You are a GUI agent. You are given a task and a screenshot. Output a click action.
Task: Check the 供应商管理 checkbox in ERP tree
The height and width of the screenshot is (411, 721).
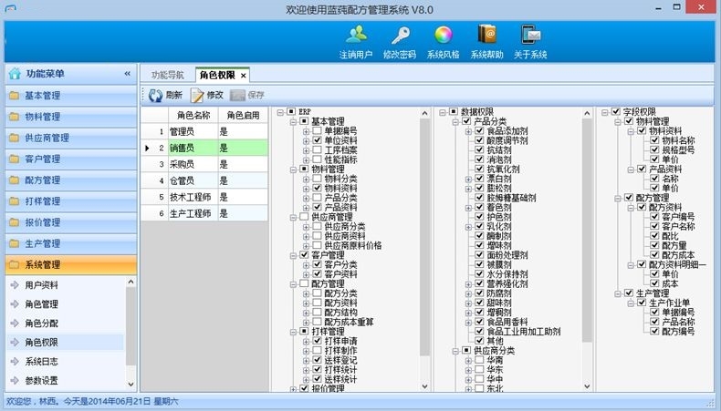[x=304, y=216]
